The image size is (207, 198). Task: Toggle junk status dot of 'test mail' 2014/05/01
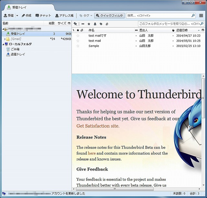coord(173,41)
